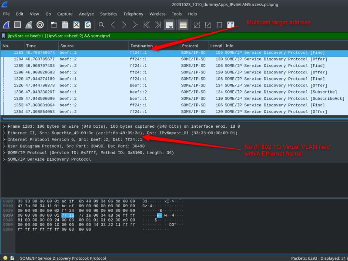Toggle packet list colorization
348x261 pixels.
click(x=183, y=25)
